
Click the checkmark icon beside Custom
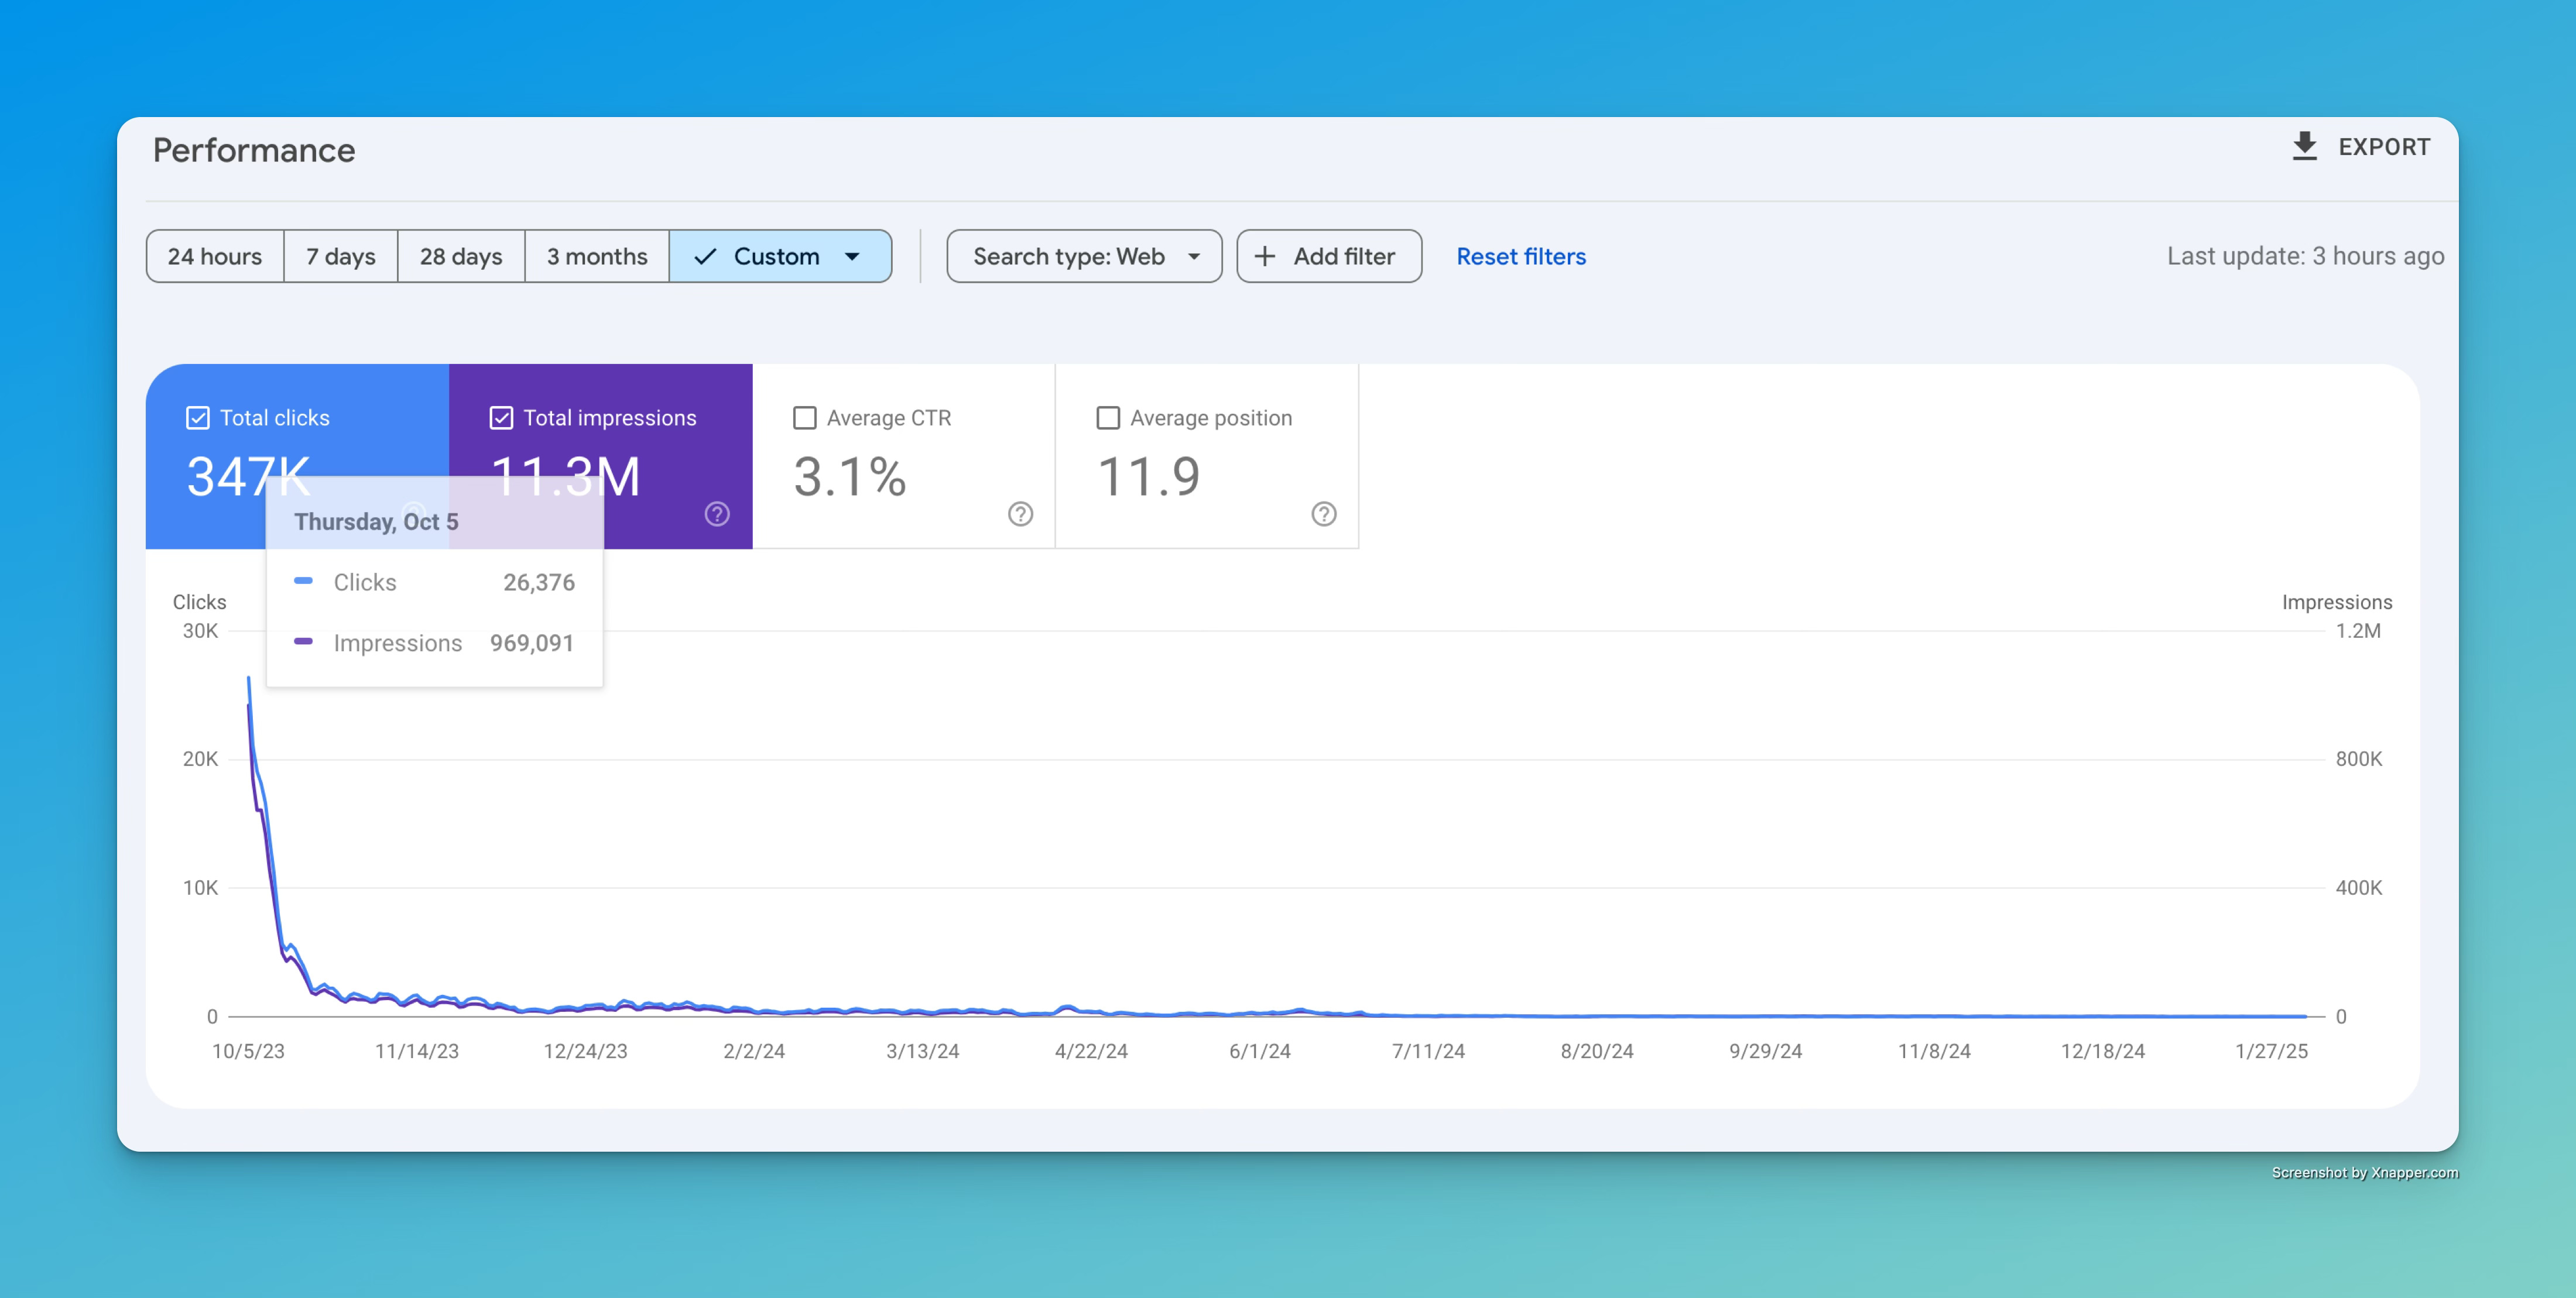tap(705, 257)
